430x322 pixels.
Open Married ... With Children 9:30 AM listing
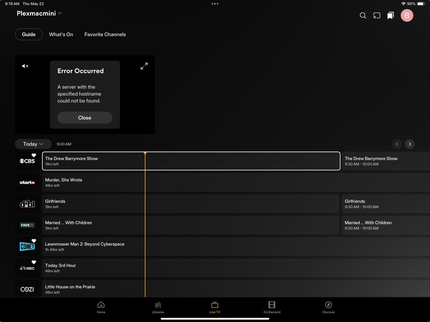[386, 225]
